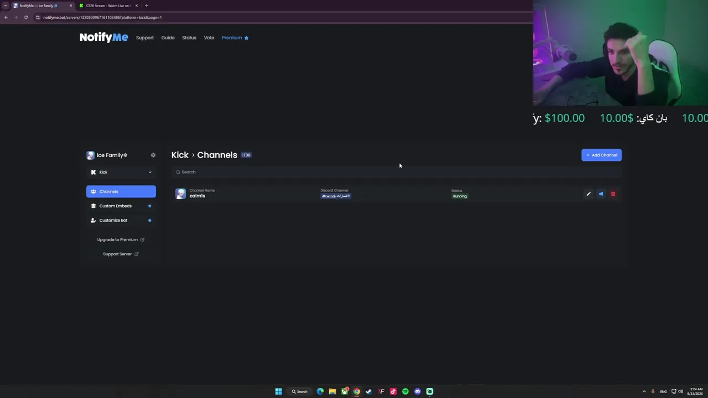Click Upgrade to Premium link
Viewport: 708px width, 398px height.
(121, 240)
